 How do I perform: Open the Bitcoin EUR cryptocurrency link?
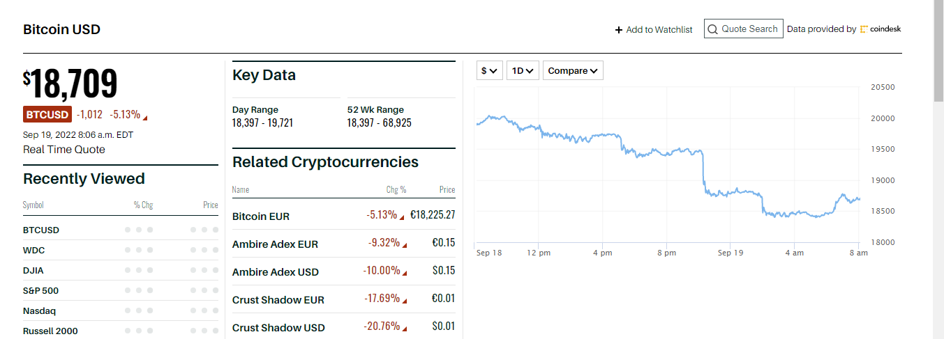coord(261,216)
